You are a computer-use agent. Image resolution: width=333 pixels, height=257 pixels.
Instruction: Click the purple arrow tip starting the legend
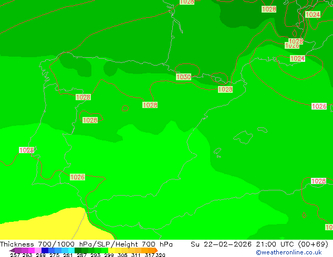coord(12,250)
